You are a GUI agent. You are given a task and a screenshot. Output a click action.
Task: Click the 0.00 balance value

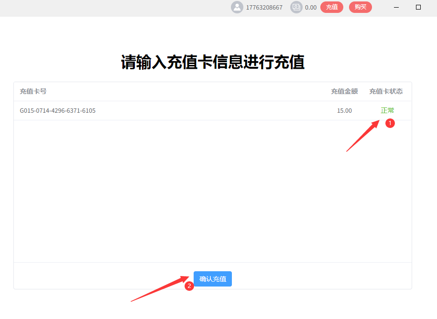[x=311, y=8]
